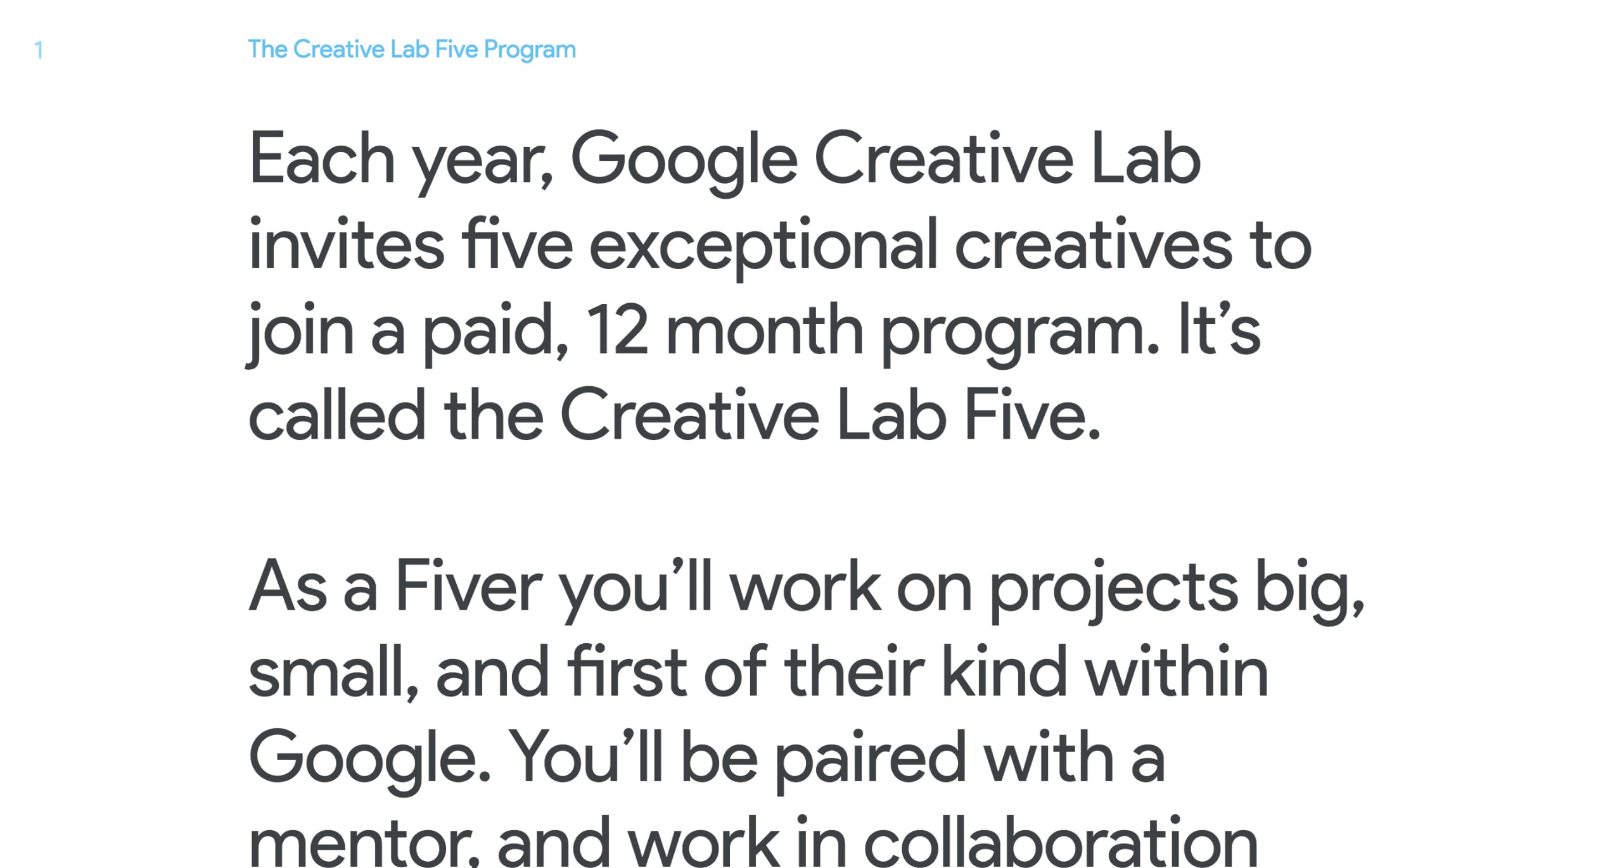Click the 'The Creative Lab Five Program' heading

point(412,49)
